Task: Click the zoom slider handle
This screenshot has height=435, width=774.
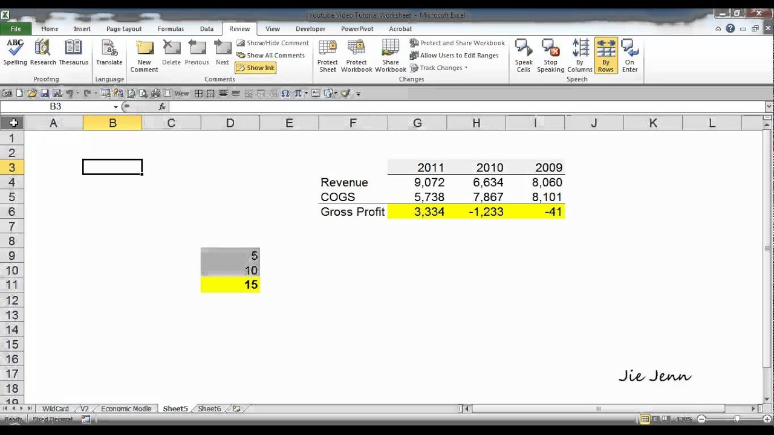Action: point(737,419)
